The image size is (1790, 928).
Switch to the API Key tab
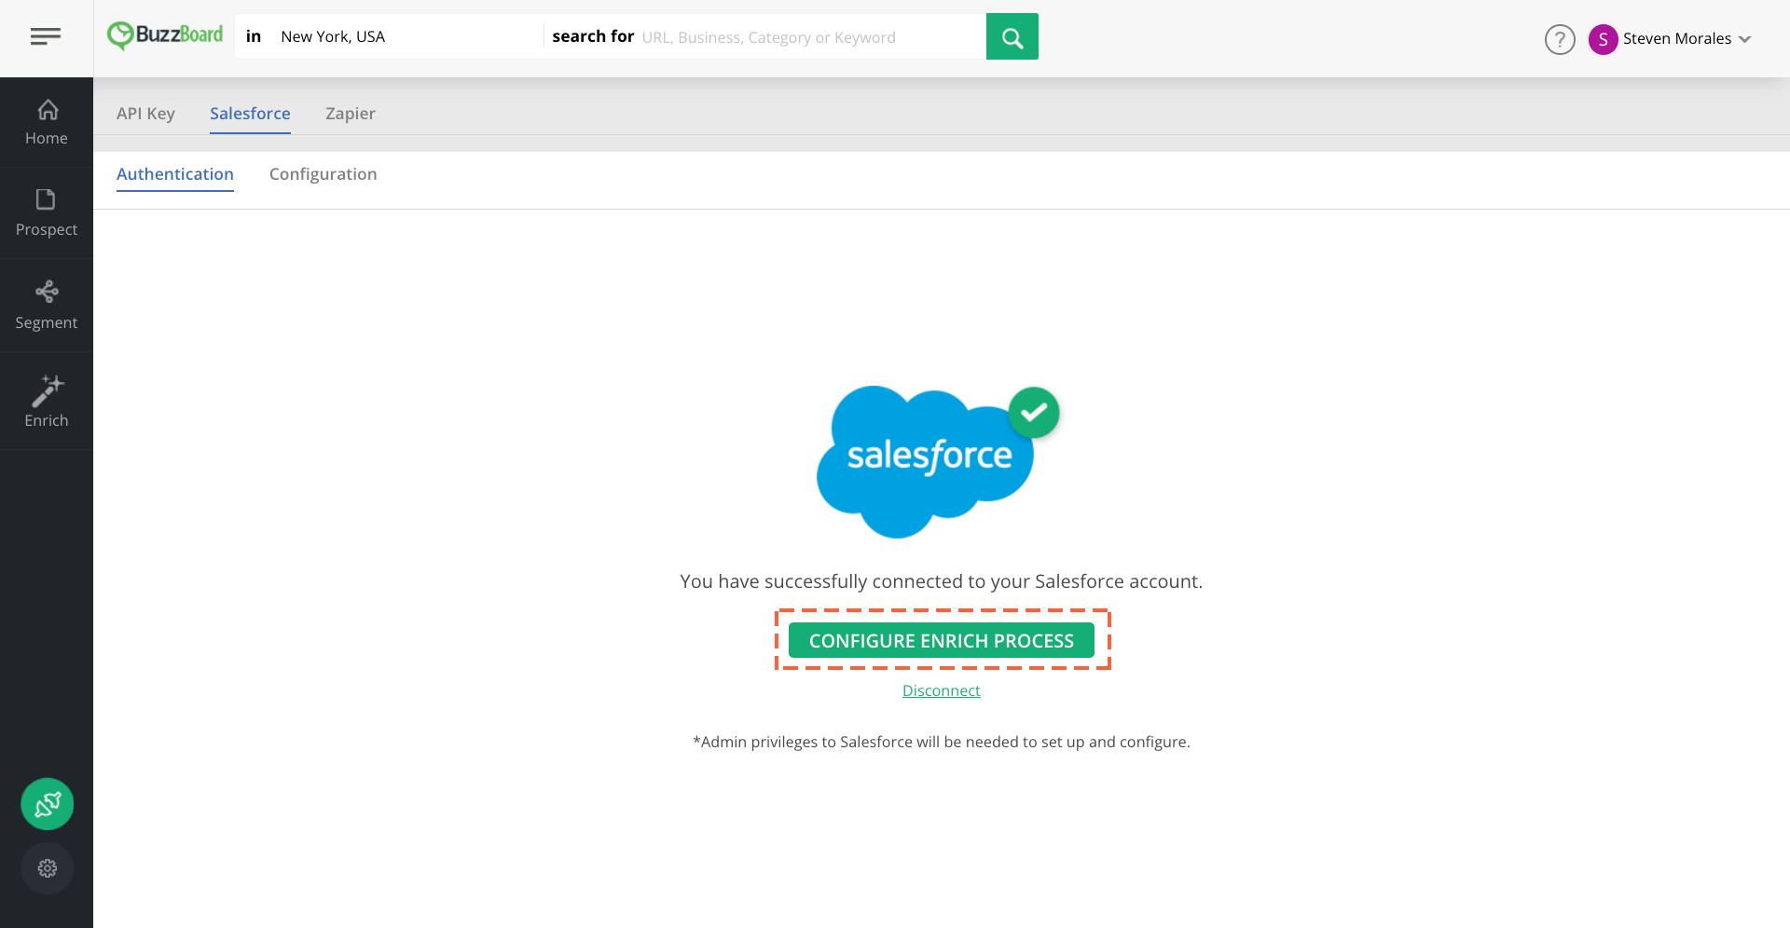click(145, 114)
